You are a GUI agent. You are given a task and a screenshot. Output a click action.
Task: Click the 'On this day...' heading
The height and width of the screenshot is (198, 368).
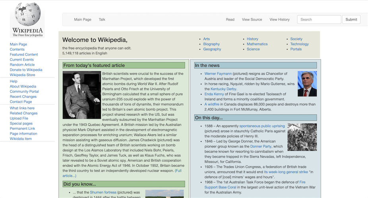pyautogui.click(x=256, y=118)
